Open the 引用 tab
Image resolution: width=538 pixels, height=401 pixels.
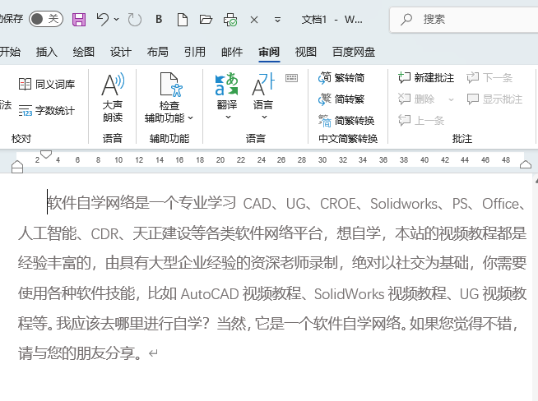pos(194,52)
